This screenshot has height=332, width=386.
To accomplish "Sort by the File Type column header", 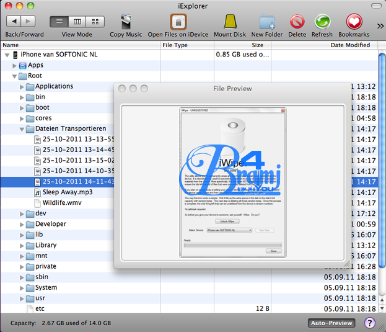I will [x=187, y=45].
